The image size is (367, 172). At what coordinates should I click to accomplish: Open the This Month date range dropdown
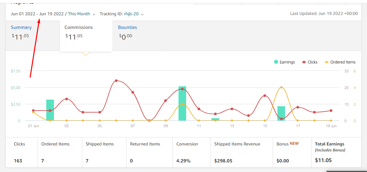tap(82, 14)
